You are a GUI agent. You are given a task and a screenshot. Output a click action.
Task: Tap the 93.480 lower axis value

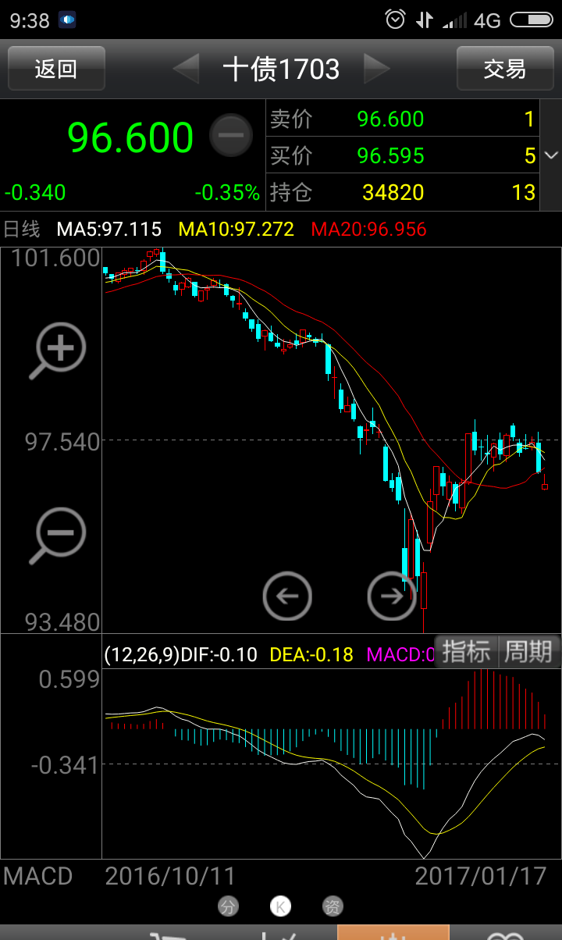click(x=62, y=622)
